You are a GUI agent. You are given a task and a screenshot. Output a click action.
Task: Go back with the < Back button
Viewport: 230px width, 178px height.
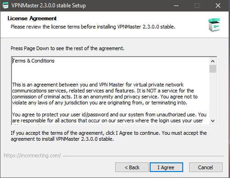coord(132,167)
